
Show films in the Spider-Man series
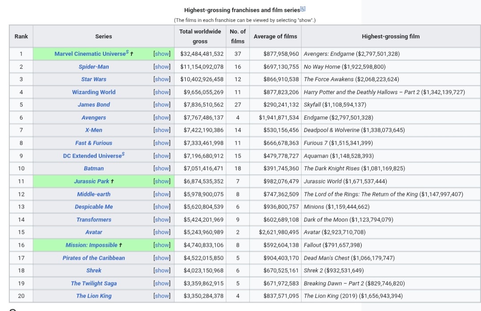tap(162, 67)
